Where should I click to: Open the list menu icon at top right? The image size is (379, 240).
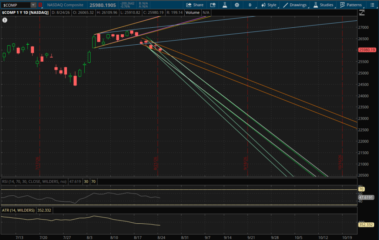[x=372, y=5]
